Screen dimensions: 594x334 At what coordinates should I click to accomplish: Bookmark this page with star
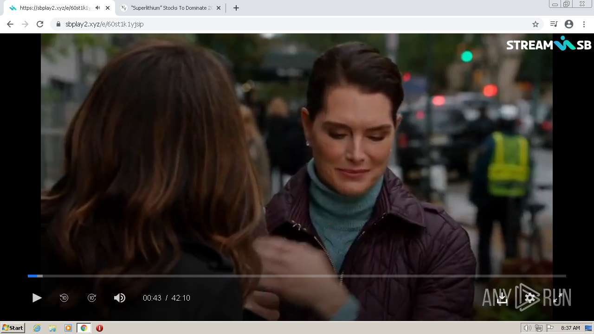[536, 24]
